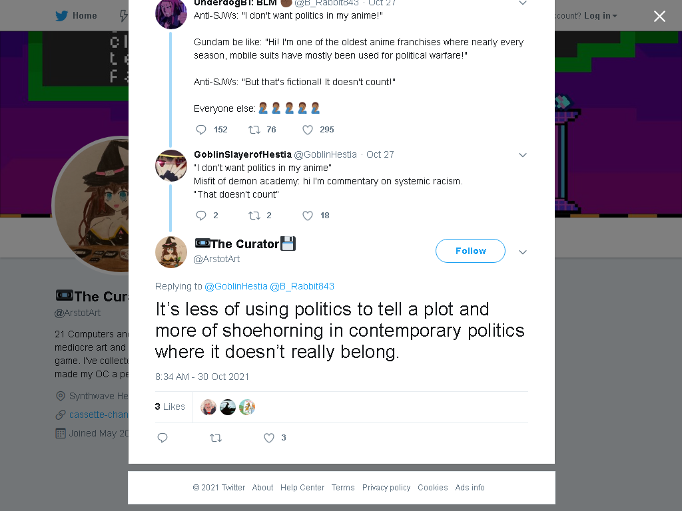Image resolution: width=682 pixels, height=511 pixels.
Task: Open the Privacy policy footer link
Action: [386, 488]
